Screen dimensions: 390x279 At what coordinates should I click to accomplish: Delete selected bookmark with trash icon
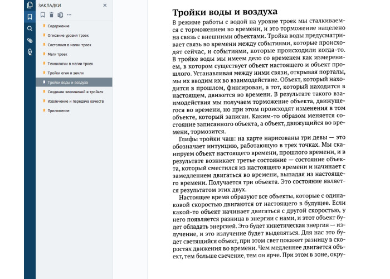(x=51, y=15)
